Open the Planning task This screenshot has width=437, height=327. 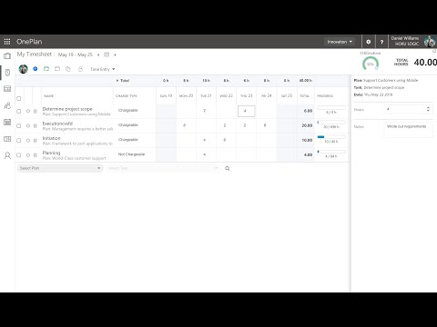51,153
